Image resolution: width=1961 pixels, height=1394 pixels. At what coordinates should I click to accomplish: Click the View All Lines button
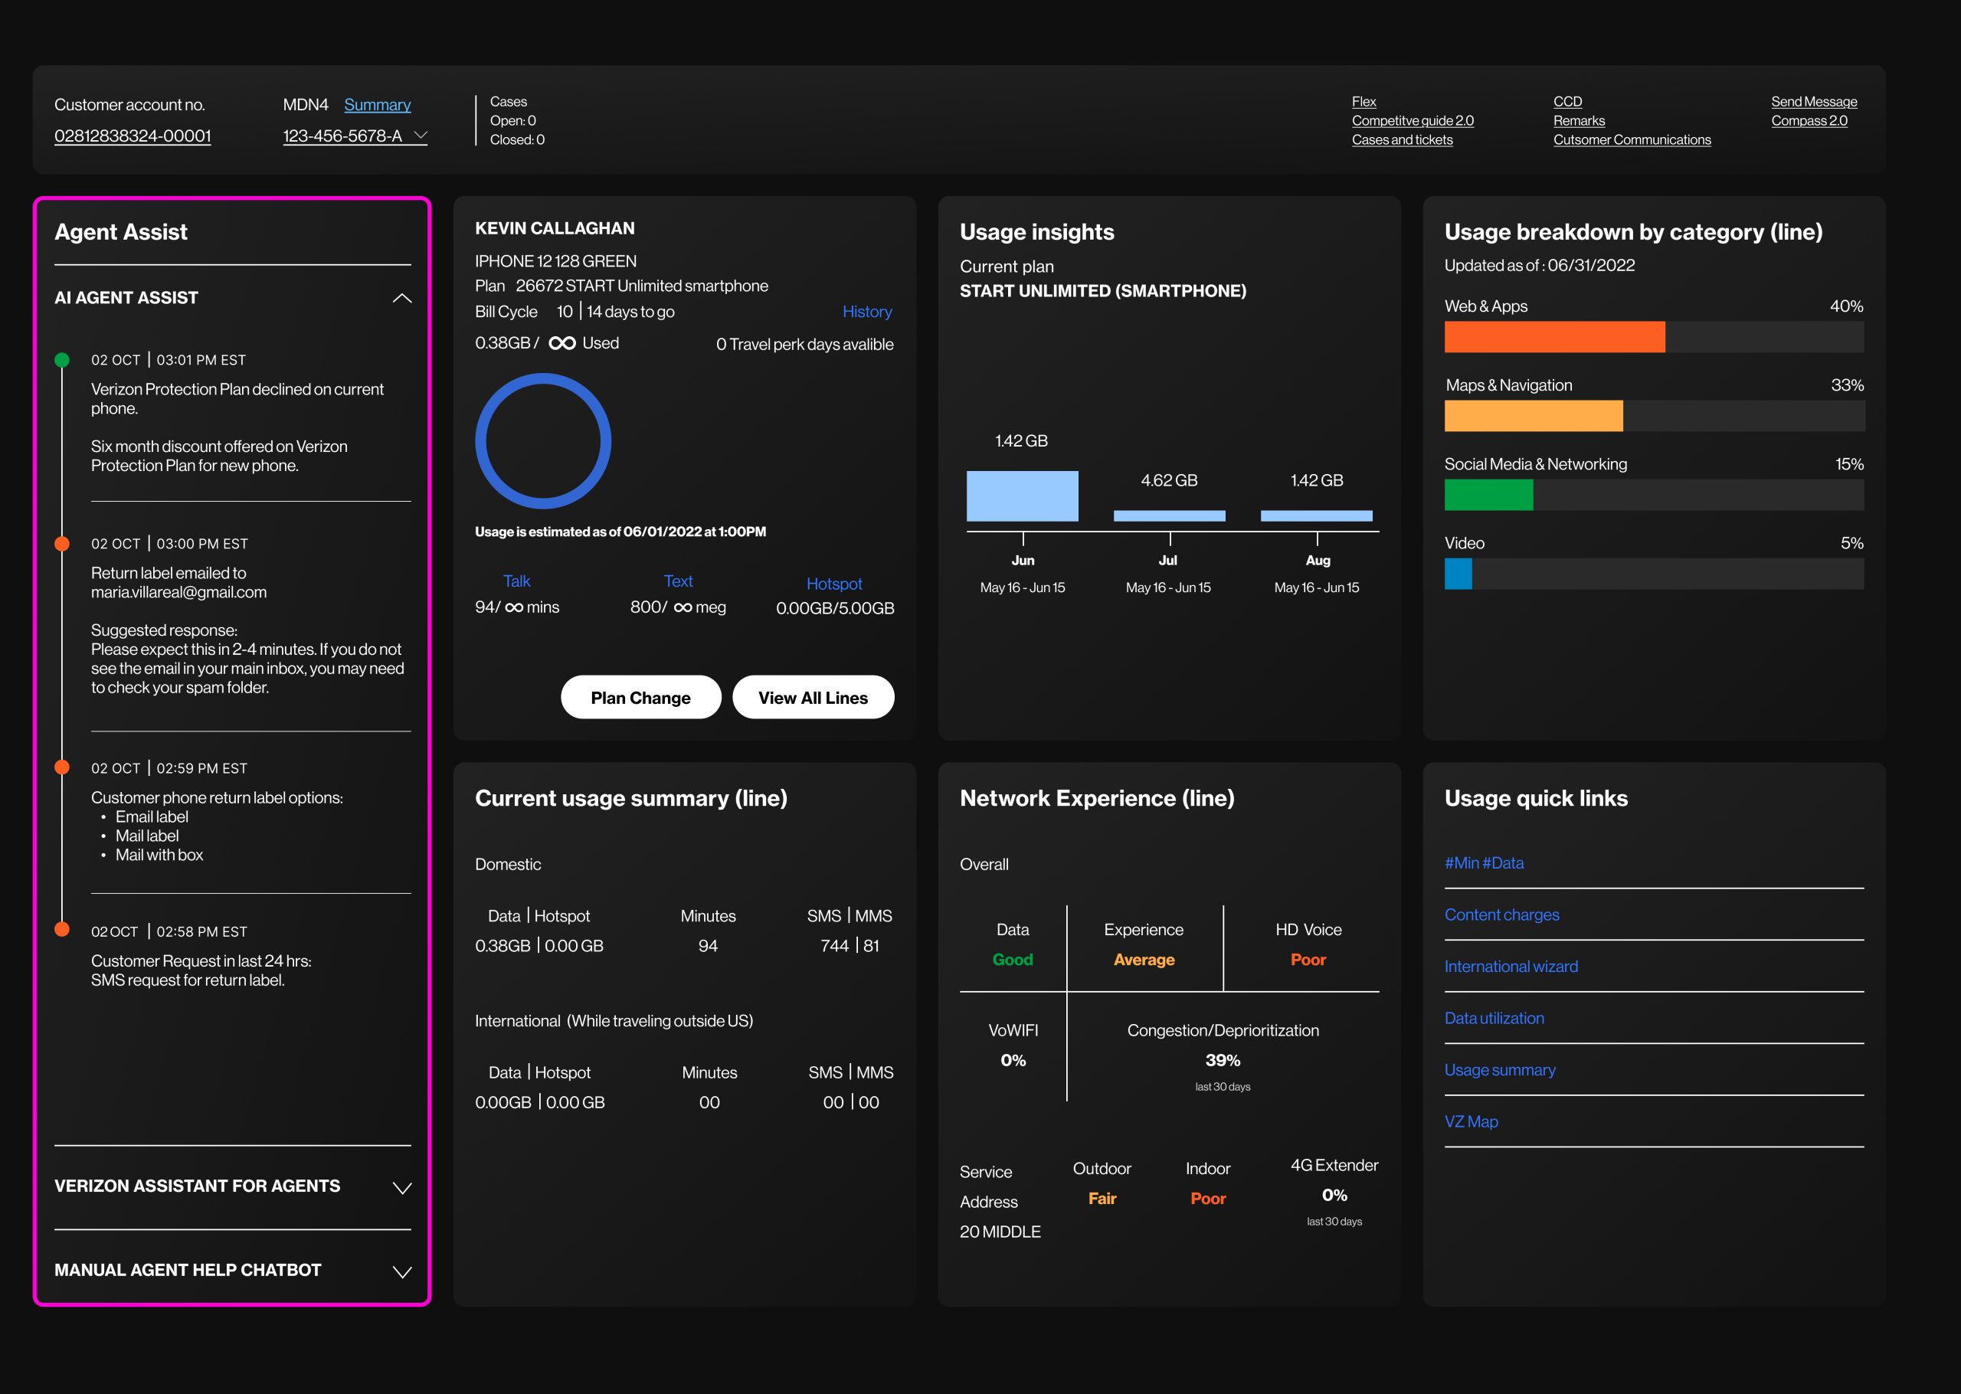tap(813, 697)
